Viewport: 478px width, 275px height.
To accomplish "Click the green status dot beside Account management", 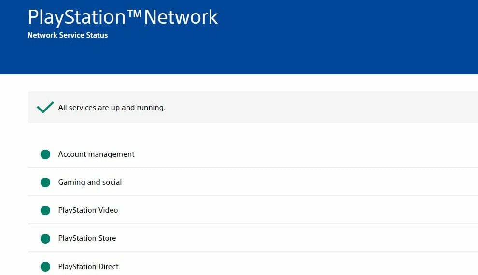I will 45,154.
